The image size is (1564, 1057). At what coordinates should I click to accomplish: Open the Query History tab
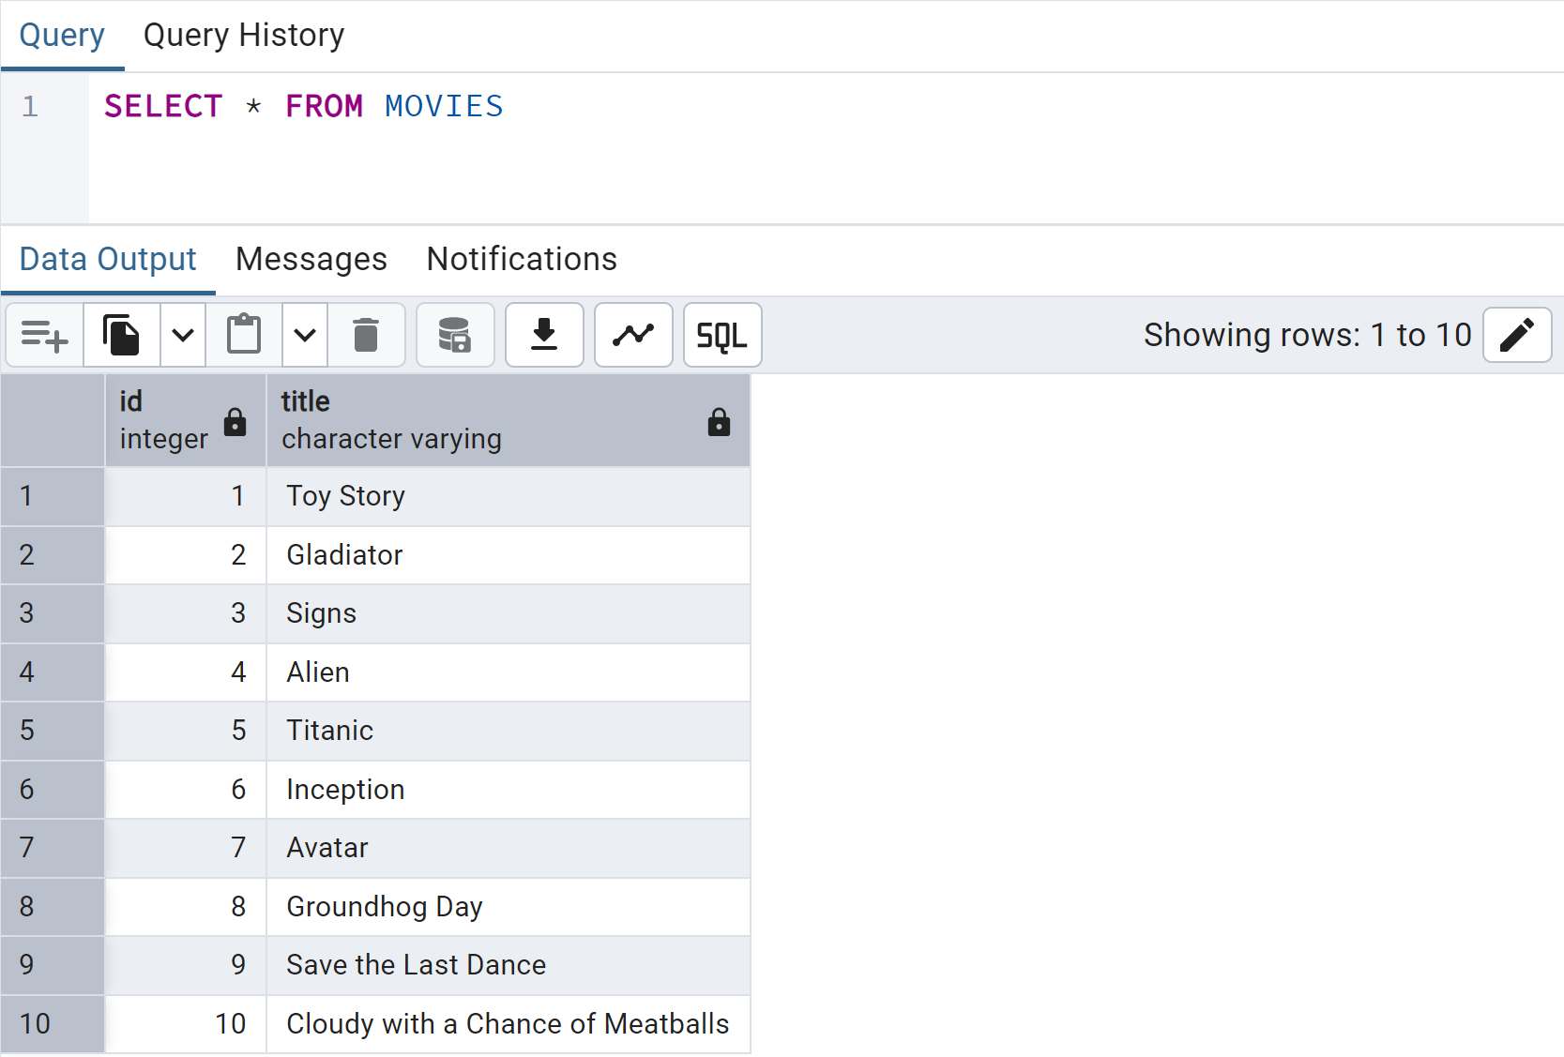tap(244, 36)
